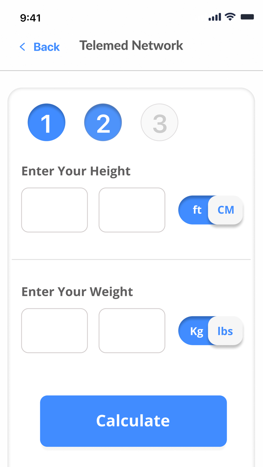Click the Back link
This screenshot has height=467, width=263.
[x=47, y=47]
